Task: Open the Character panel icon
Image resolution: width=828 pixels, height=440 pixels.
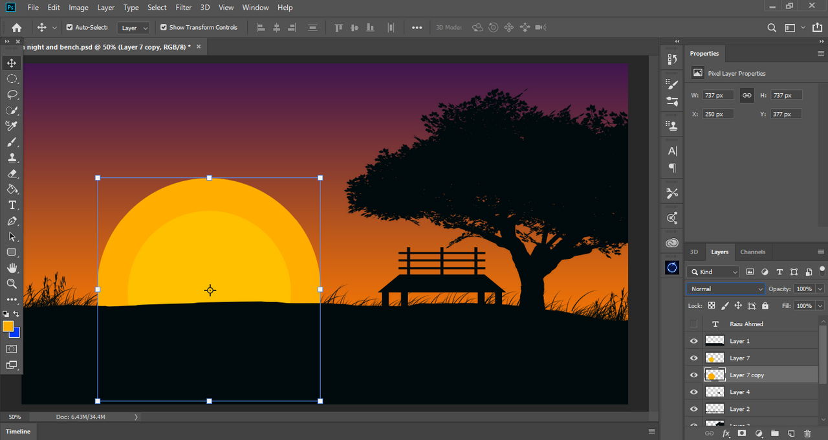Action: 672,151
